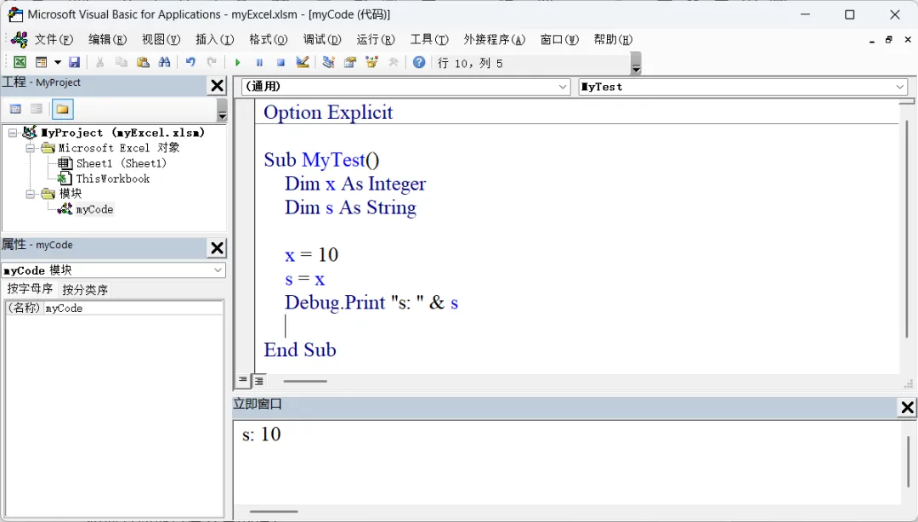Viewport: 918px width, 522px height.
Task: Click View Object icon in project panel
Action: pyautogui.click(x=37, y=109)
